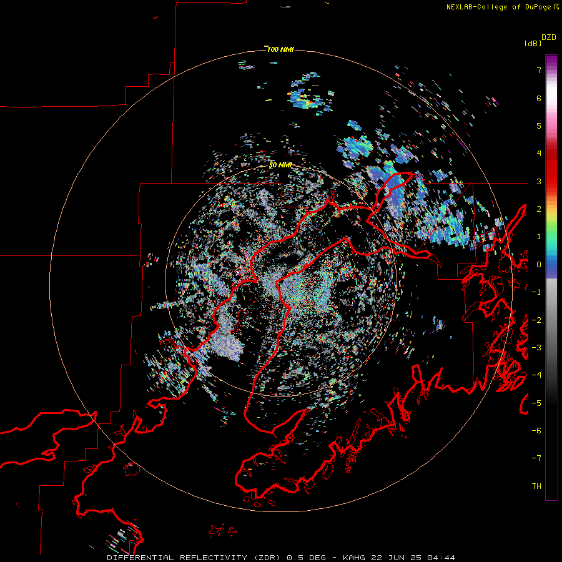The image size is (562, 562).
Task: Click the 7 dB colorbar label
Action: point(539,70)
